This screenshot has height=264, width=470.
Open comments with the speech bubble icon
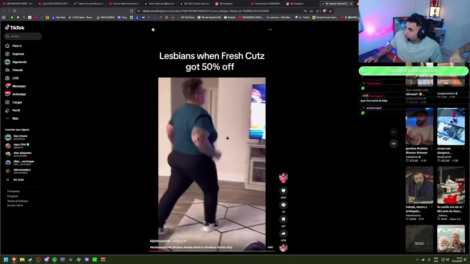(283, 205)
